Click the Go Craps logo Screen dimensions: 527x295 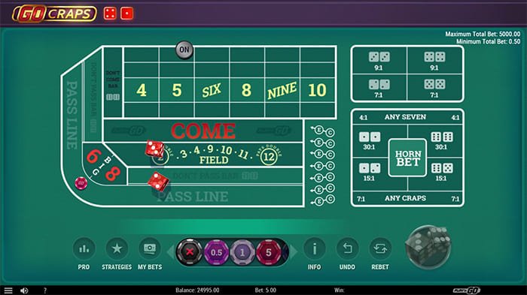pyautogui.click(x=54, y=14)
